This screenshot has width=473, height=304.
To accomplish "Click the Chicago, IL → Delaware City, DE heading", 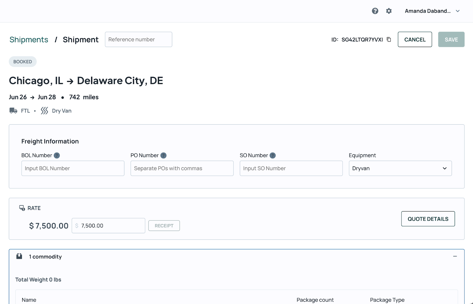I will (x=86, y=80).
